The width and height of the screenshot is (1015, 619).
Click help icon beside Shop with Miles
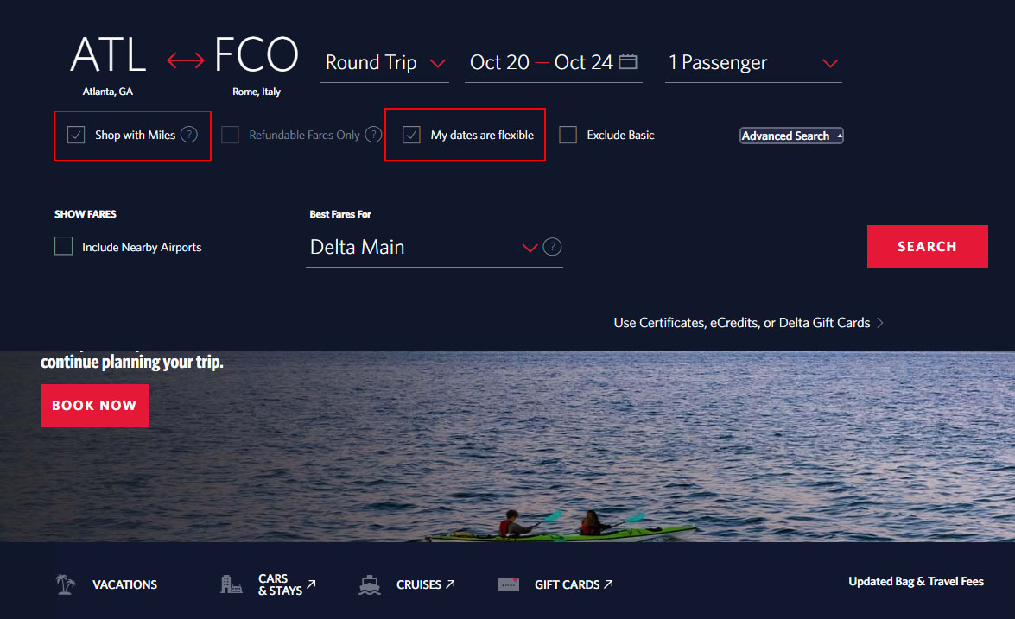(189, 135)
